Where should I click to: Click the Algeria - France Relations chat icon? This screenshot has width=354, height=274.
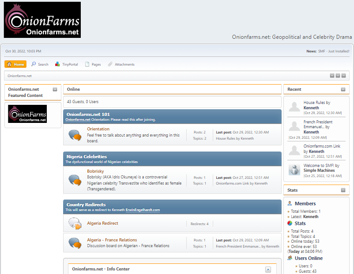click(x=75, y=243)
